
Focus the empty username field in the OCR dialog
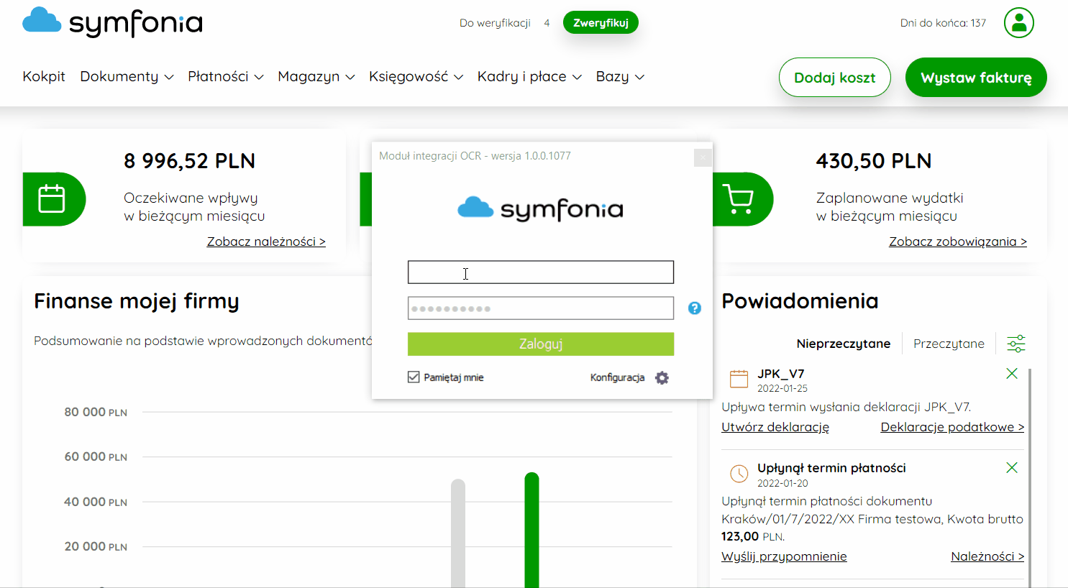(541, 272)
